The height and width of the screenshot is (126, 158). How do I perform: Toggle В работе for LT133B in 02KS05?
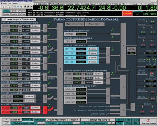click(35, 63)
